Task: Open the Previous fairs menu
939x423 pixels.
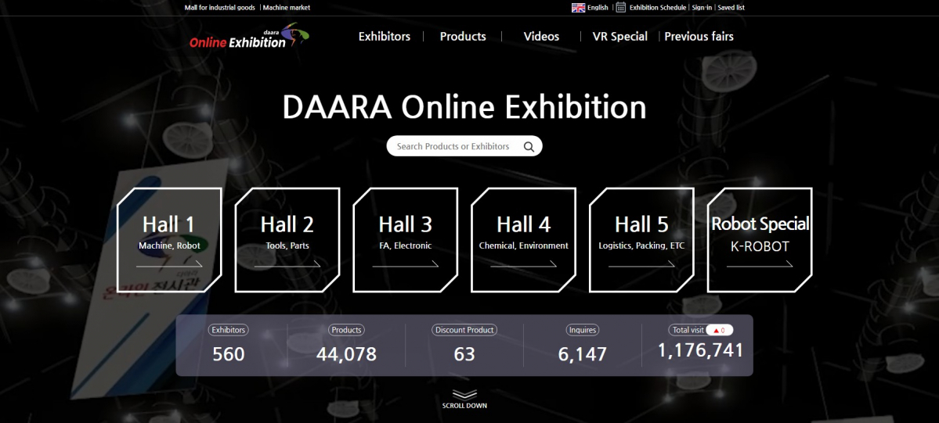Action: [x=699, y=36]
